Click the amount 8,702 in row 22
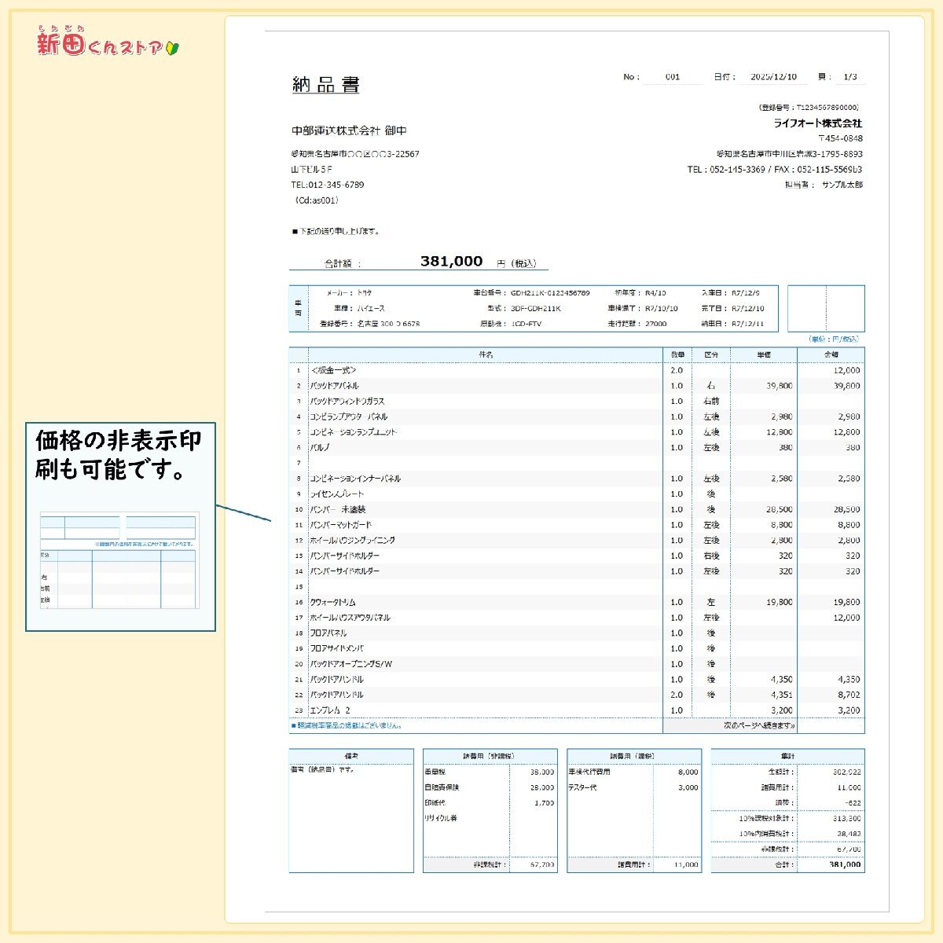This screenshot has width=943, height=943. coord(847,695)
